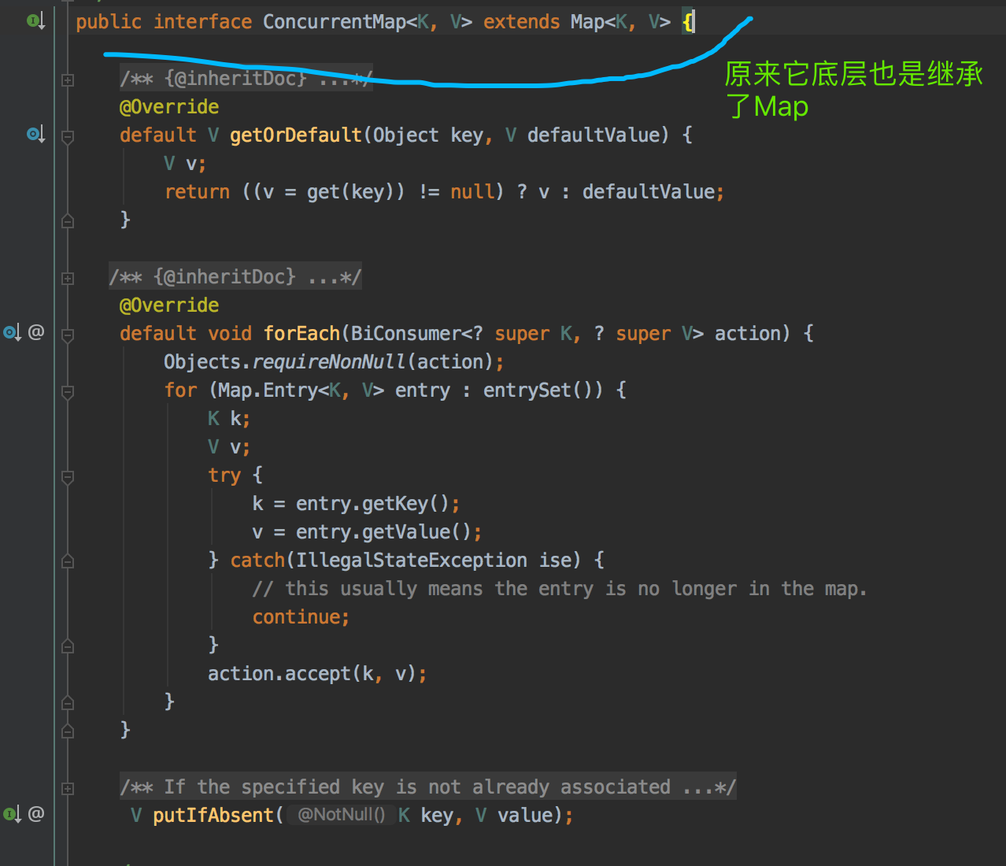The height and width of the screenshot is (866, 1006).
Task: Click the defaultValue parameter in getOrDefault signature
Action: (593, 135)
